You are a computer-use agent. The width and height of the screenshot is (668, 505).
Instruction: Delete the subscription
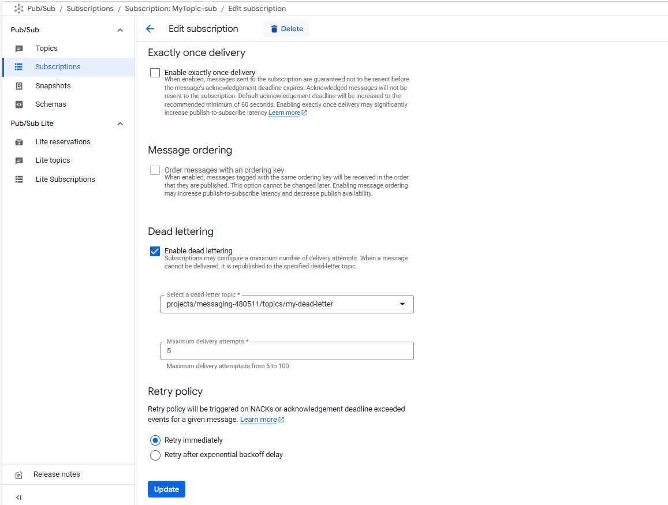[x=286, y=29]
